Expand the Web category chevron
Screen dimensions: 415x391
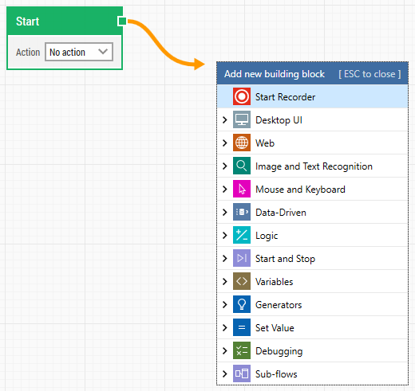tap(225, 143)
